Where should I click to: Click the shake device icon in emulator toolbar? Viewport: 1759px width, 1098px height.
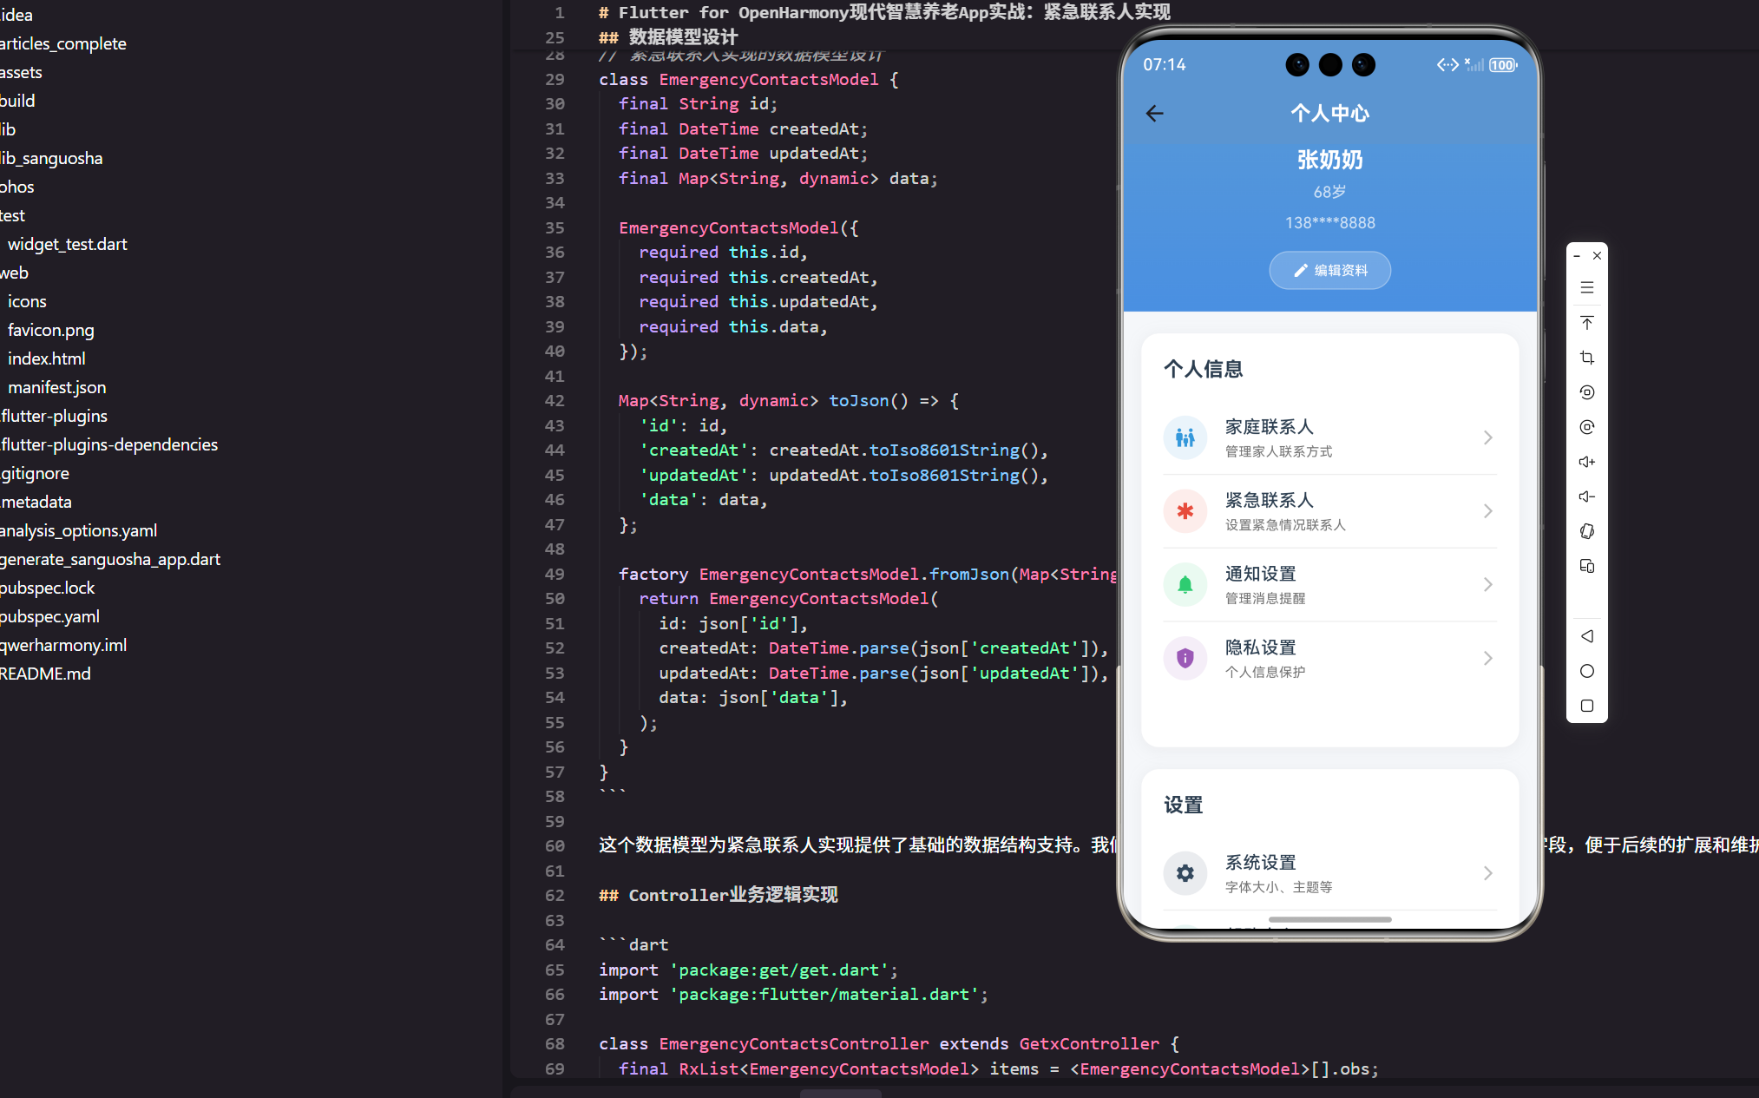tap(1587, 531)
